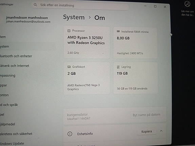Screen dimensions: 195x146
Task: Select Windows Update in sidebar
Action: point(12,144)
